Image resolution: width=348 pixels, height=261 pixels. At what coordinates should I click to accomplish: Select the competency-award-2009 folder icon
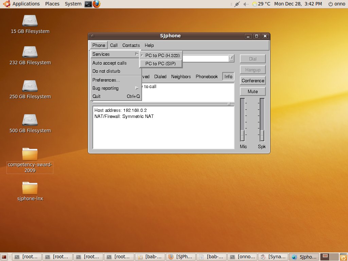[x=30, y=154]
